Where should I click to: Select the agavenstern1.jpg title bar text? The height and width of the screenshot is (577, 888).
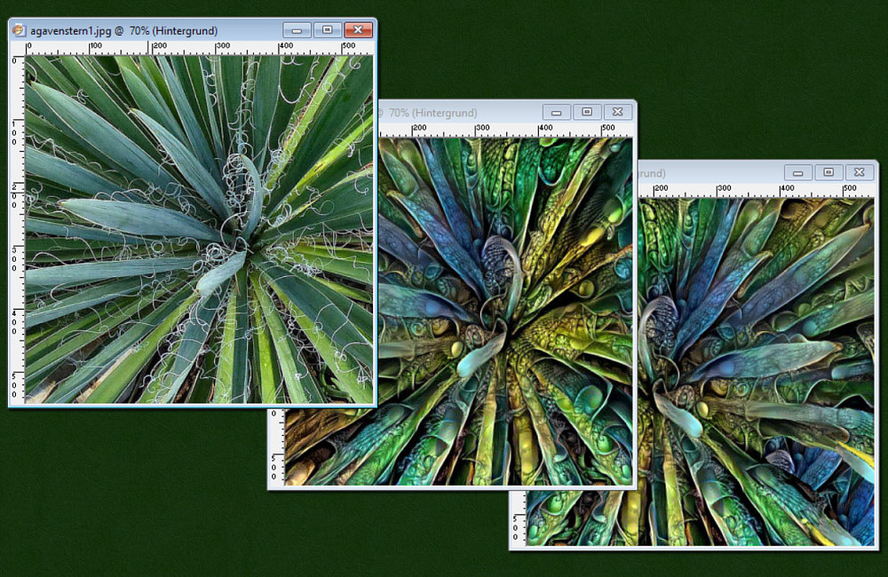123,31
